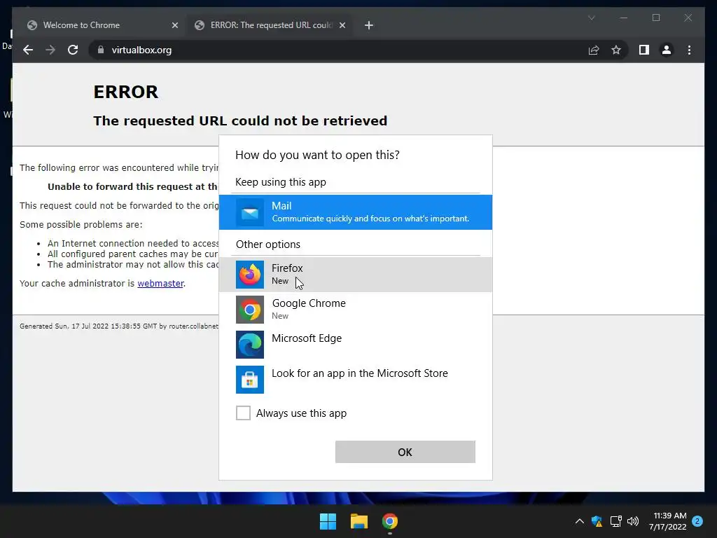Open the clock showing 11:39 AM
The width and height of the screenshot is (717, 538).
667,521
